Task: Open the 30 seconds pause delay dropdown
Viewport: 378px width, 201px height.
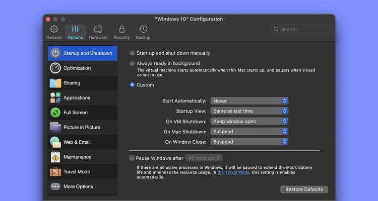Action: pyautogui.click(x=204, y=158)
